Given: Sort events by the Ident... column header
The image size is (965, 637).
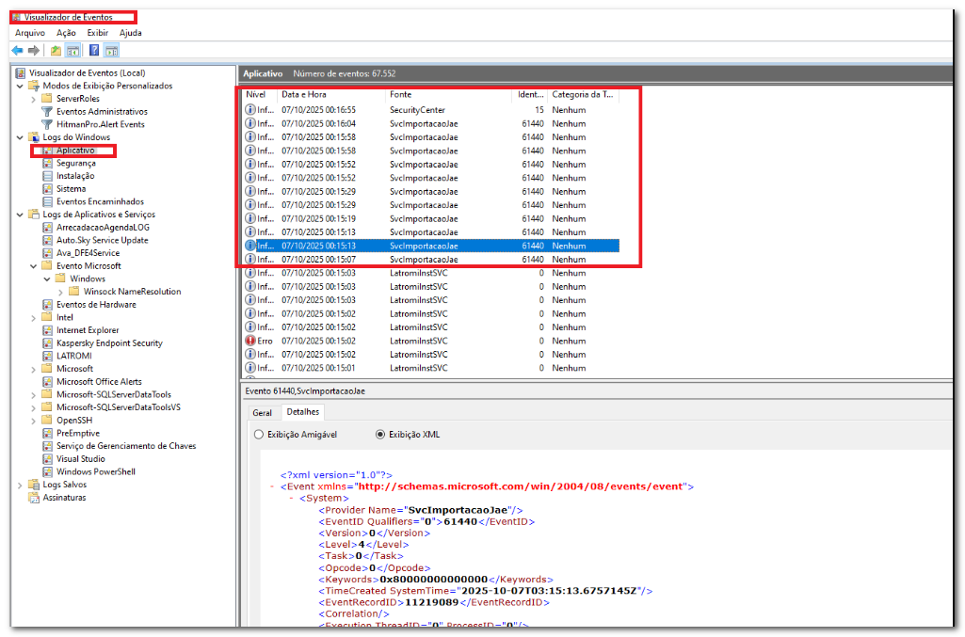Looking at the screenshot, I should [530, 94].
